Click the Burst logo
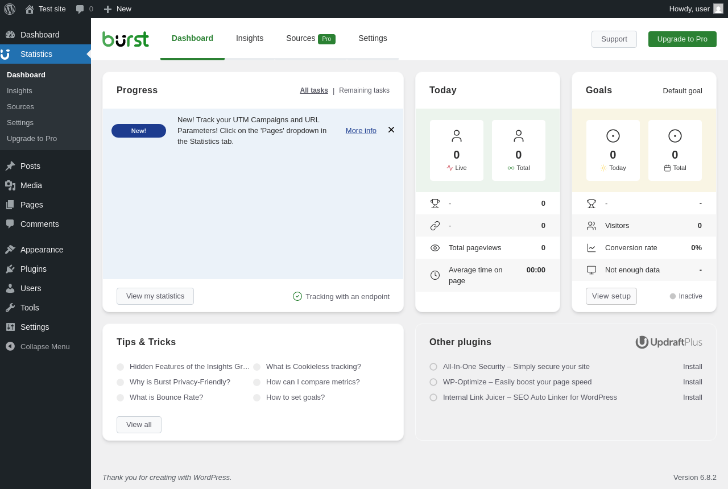 point(126,39)
